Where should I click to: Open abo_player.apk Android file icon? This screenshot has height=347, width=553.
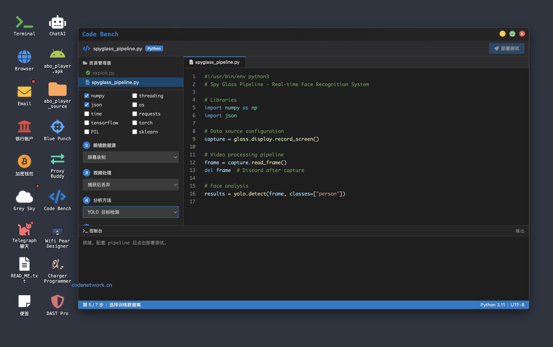[x=57, y=60]
